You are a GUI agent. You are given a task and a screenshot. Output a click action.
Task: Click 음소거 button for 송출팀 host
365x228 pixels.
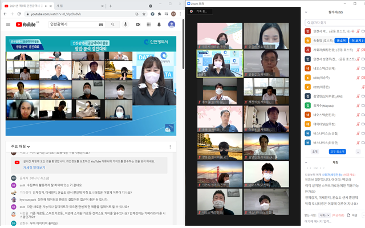pos(340,40)
